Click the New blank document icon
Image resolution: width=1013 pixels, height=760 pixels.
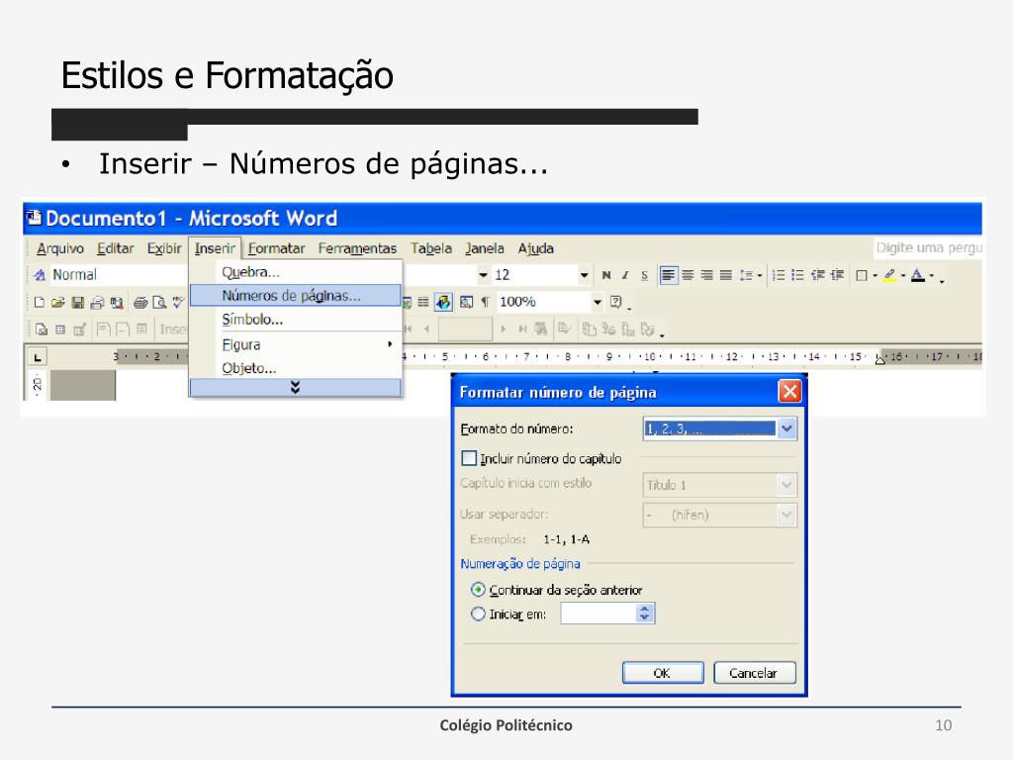[40, 303]
